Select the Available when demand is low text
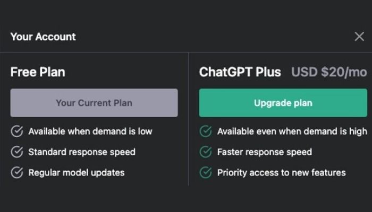Viewport: 372px width, 212px height. 90,131
